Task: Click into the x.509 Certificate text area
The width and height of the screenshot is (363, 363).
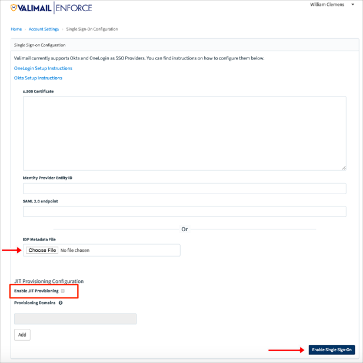Action: (184, 133)
